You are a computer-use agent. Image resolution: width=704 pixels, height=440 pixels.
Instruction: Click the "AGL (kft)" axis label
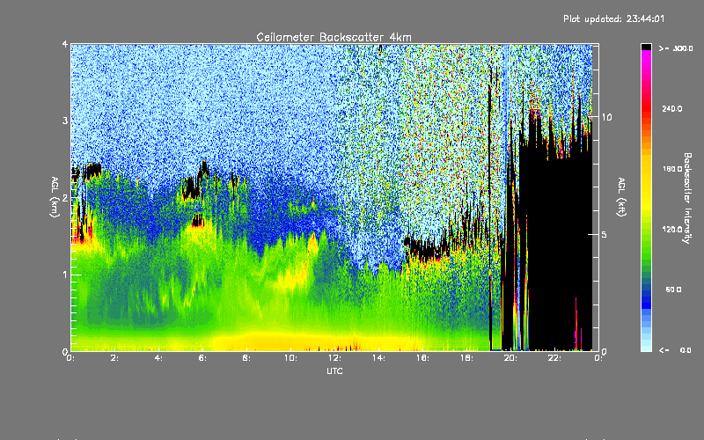coord(622,197)
